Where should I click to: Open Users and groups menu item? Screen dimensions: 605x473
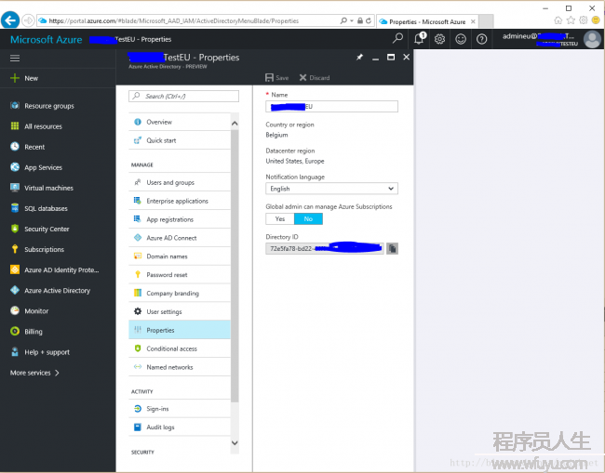pos(180,182)
